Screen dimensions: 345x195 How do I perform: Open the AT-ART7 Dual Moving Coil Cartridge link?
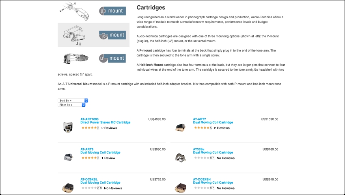(213, 121)
